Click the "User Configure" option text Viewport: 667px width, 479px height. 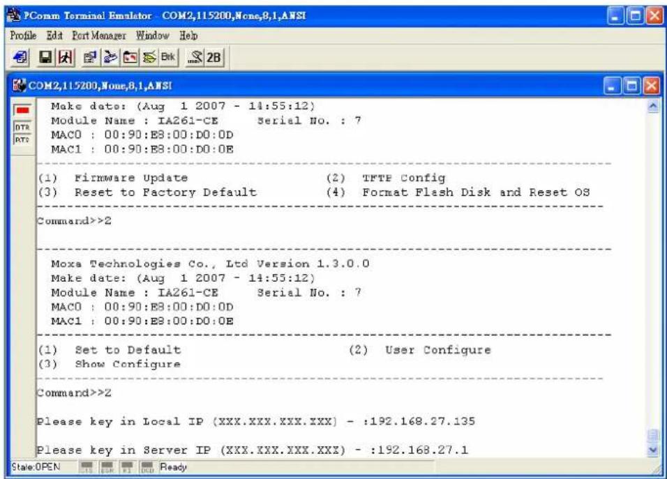(437, 350)
